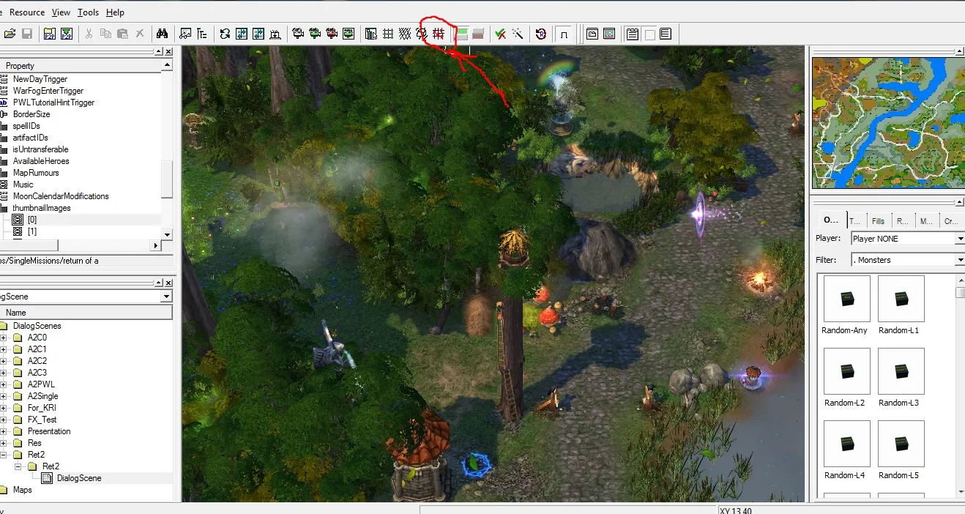This screenshot has height=514, width=965.
Task: Select the AvailableHeroes property row
Action: click(41, 161)
